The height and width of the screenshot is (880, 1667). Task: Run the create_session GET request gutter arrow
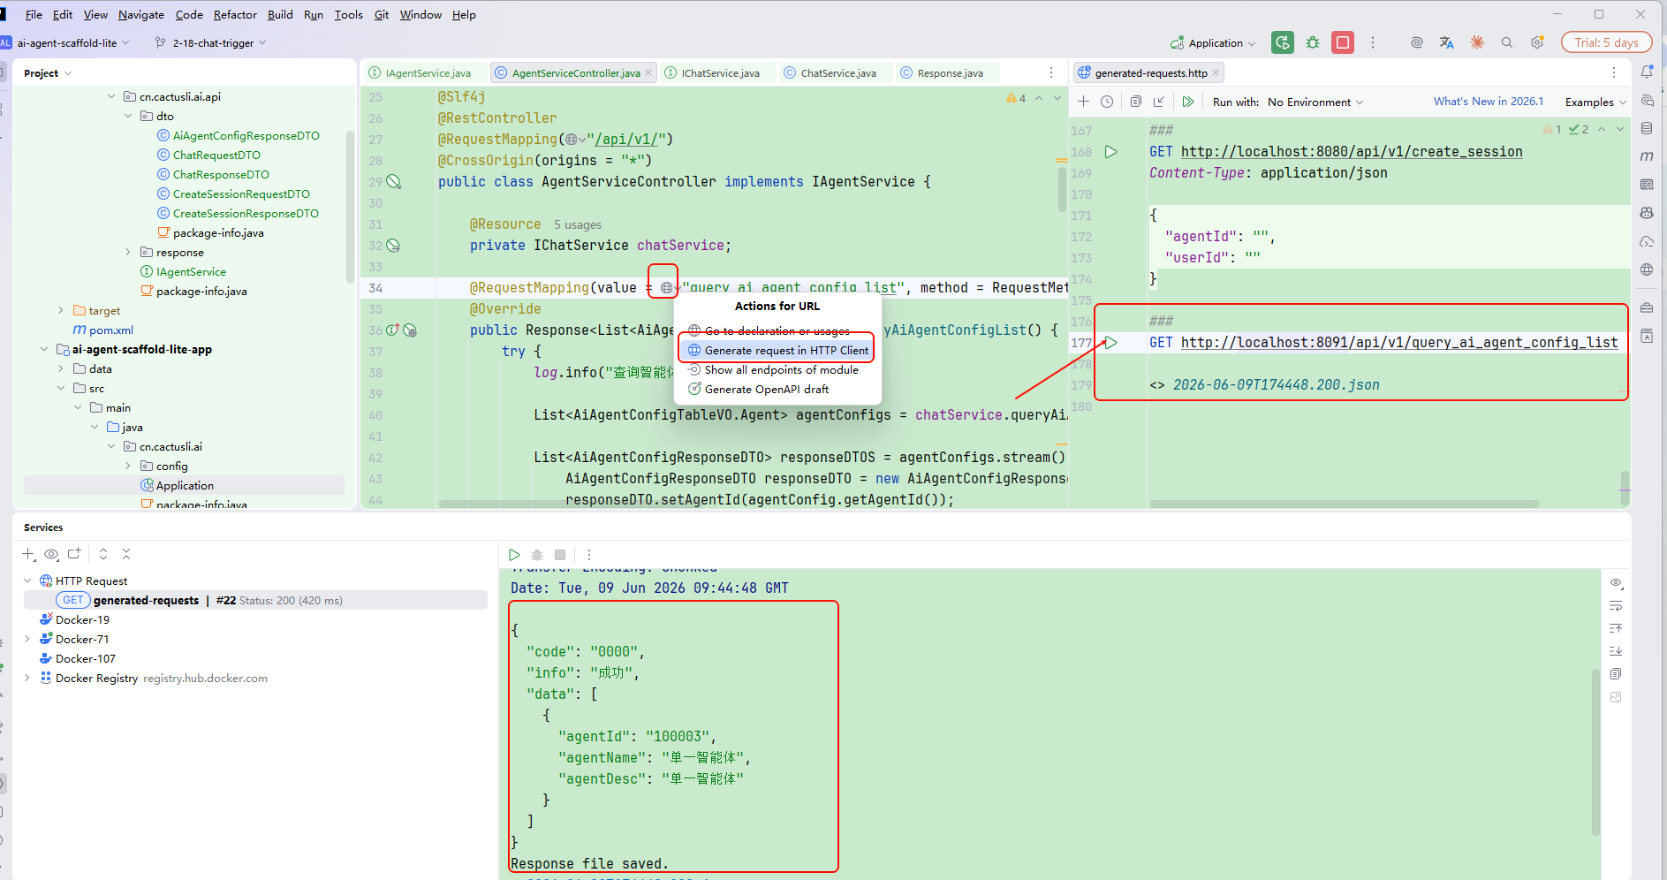(x=1110, y=152)
